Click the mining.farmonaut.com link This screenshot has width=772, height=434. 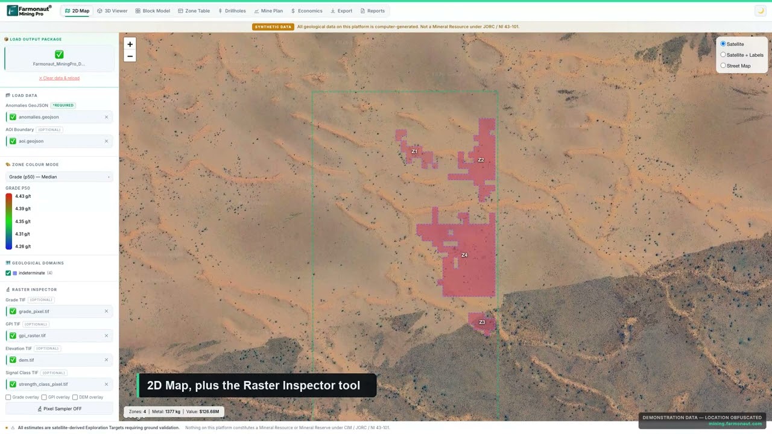pos(735,424)
